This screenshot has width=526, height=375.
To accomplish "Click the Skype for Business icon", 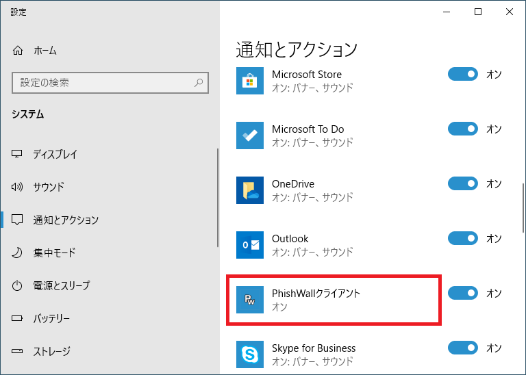I will pyautogui.click(x=249, y=354).
